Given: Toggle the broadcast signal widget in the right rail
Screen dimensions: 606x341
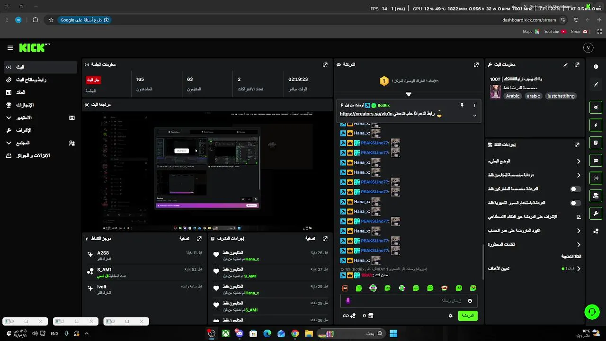Looking at the screenshot, I should (x=596, y=178).
